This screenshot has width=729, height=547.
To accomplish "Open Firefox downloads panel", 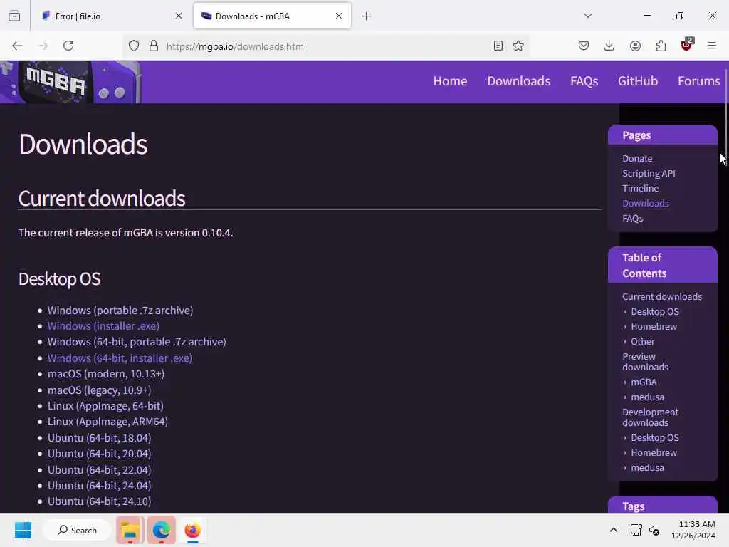I will (609, 46).
